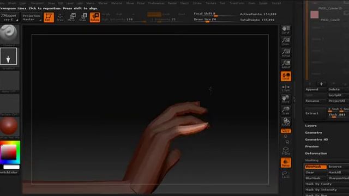Select the pink PM3D_Cube3D subtool thumbnail
The image size is (349, 196).
click(x=315, y=15)
